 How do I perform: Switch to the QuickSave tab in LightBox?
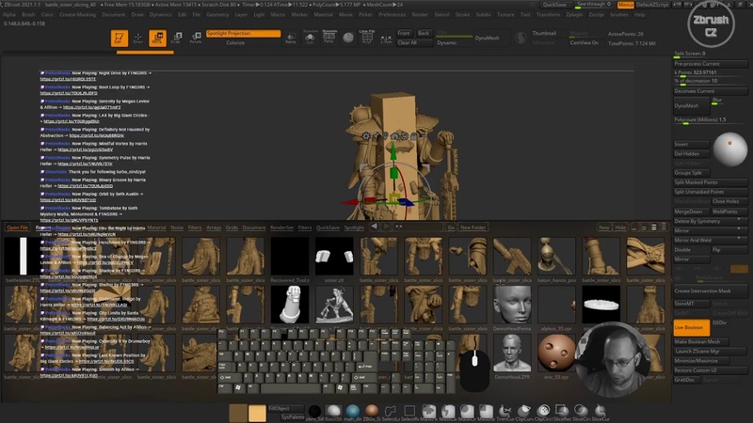coord(328,227)
